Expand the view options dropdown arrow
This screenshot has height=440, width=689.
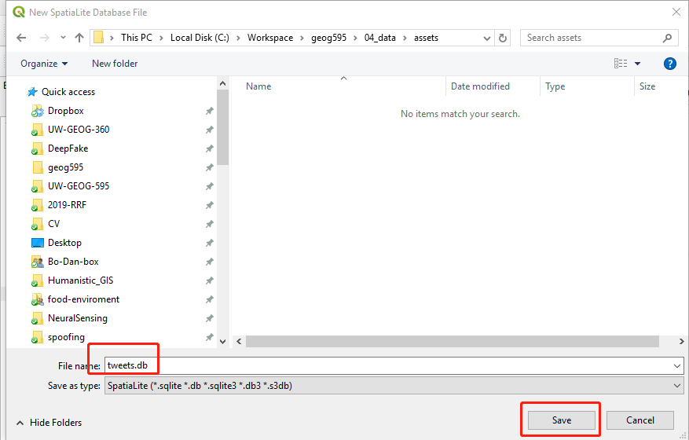tap(638, 64)
